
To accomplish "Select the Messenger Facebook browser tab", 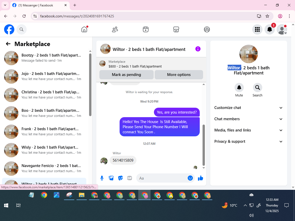I will (40, 5).
